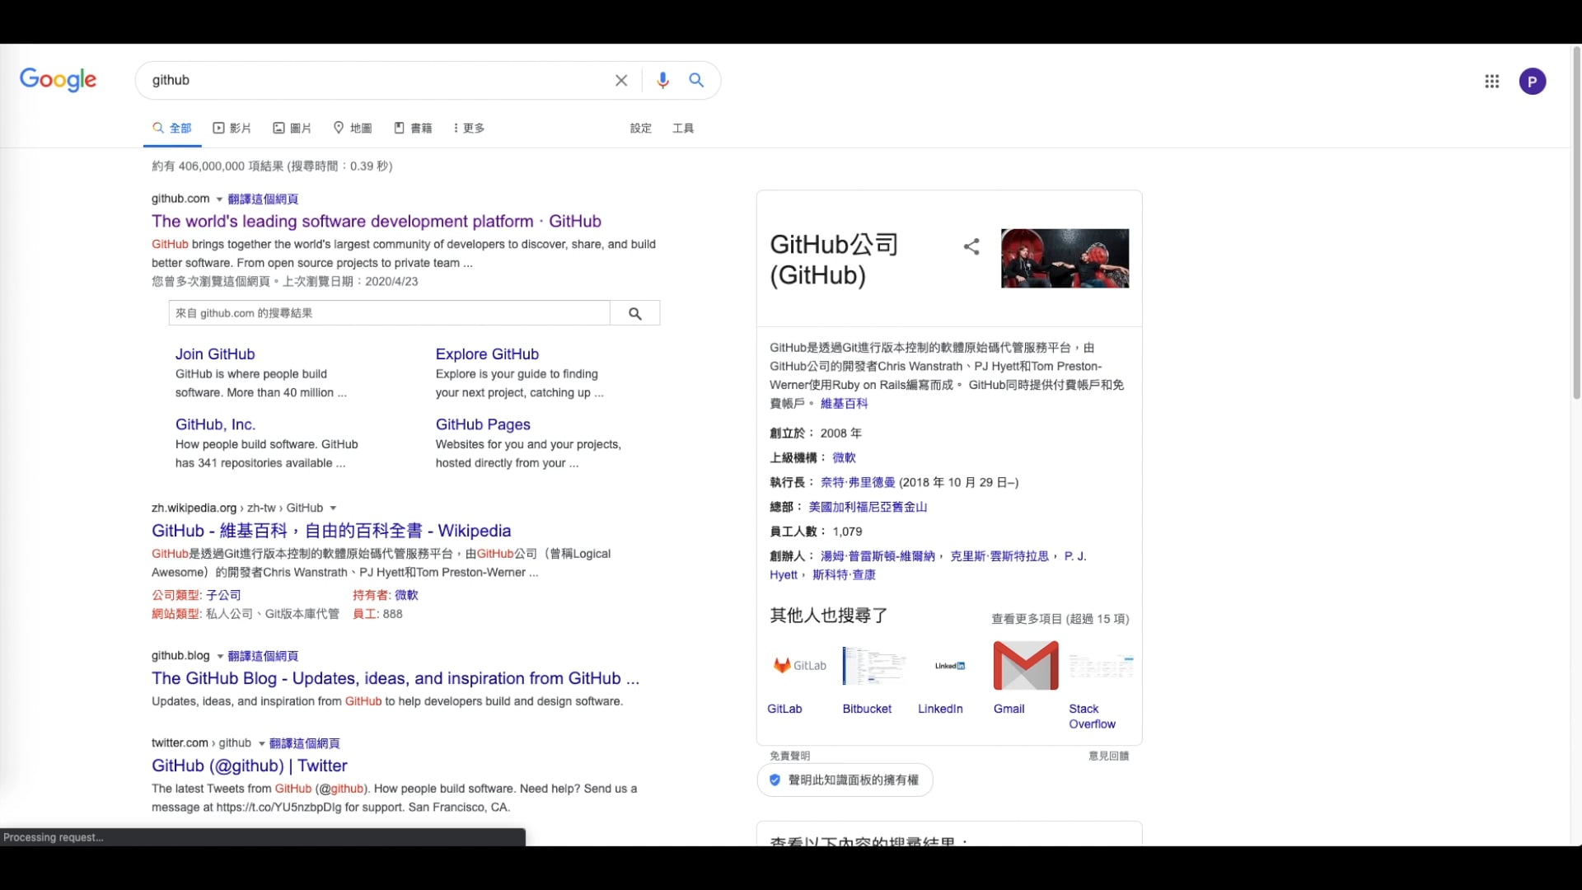
Task: Open the Google apps grid
Action: [x=1491, y=81]
